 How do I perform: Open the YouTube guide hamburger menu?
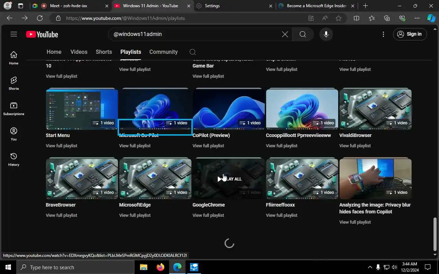pyautogui.click(x=14, y=34)
